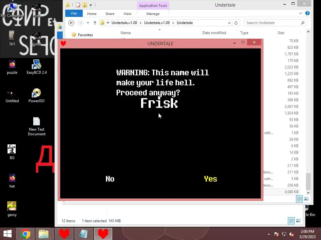Go up one folder level with Up arrow

[95, 23]
